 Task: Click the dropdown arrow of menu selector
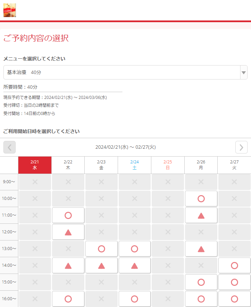coord(244,72)
